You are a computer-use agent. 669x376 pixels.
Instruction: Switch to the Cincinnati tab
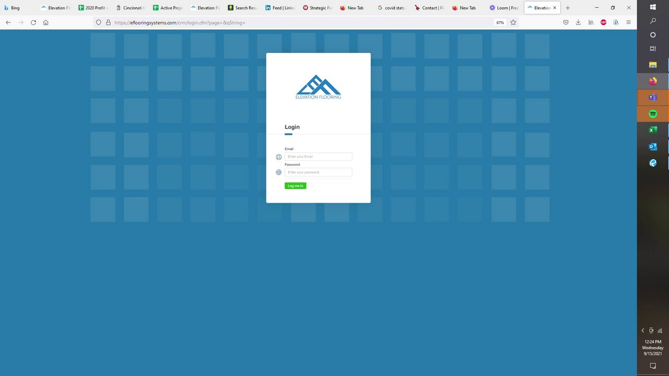coord(130,8)
